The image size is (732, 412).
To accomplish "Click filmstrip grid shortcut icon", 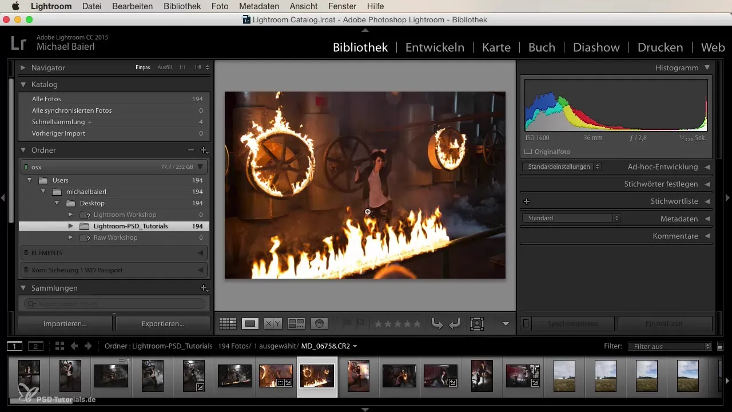I will tap(60, 346).
